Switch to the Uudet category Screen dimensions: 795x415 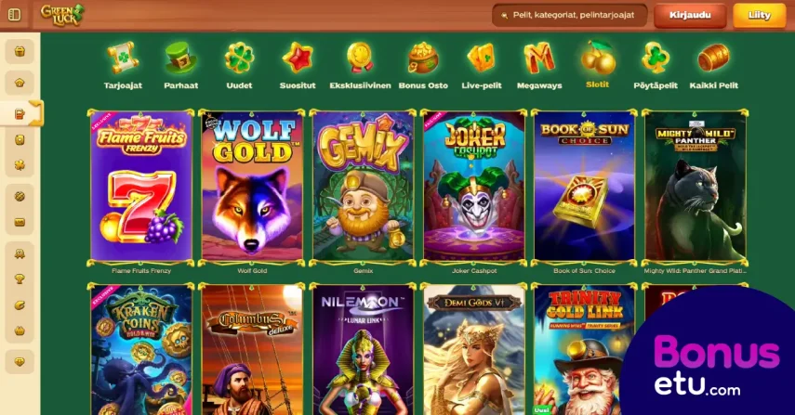click(x=239, y=66)
